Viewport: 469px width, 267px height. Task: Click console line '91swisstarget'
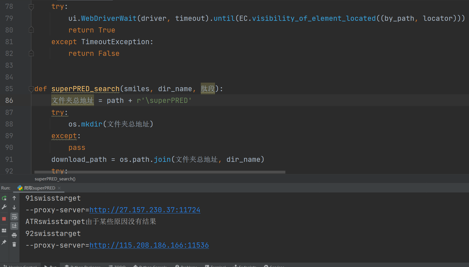[x=53, y=198]
